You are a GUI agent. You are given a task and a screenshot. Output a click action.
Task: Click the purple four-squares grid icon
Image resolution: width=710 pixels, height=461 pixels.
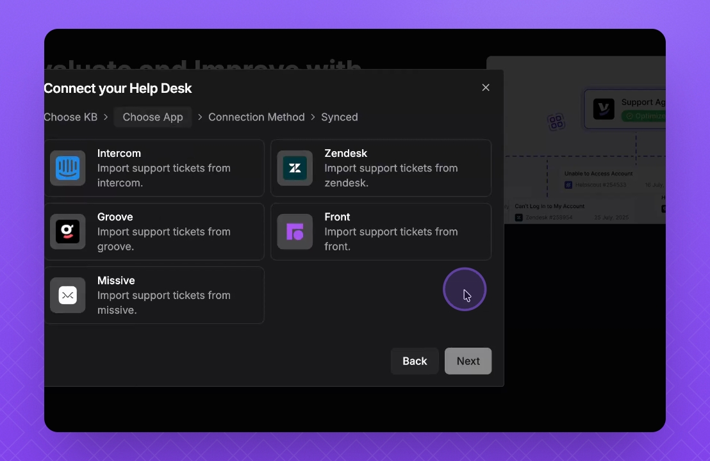click(556, 122)
